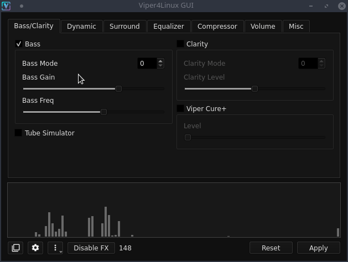Maximize the Viper4Linux window
Screen dimensions: 348x262
(326, 6)
